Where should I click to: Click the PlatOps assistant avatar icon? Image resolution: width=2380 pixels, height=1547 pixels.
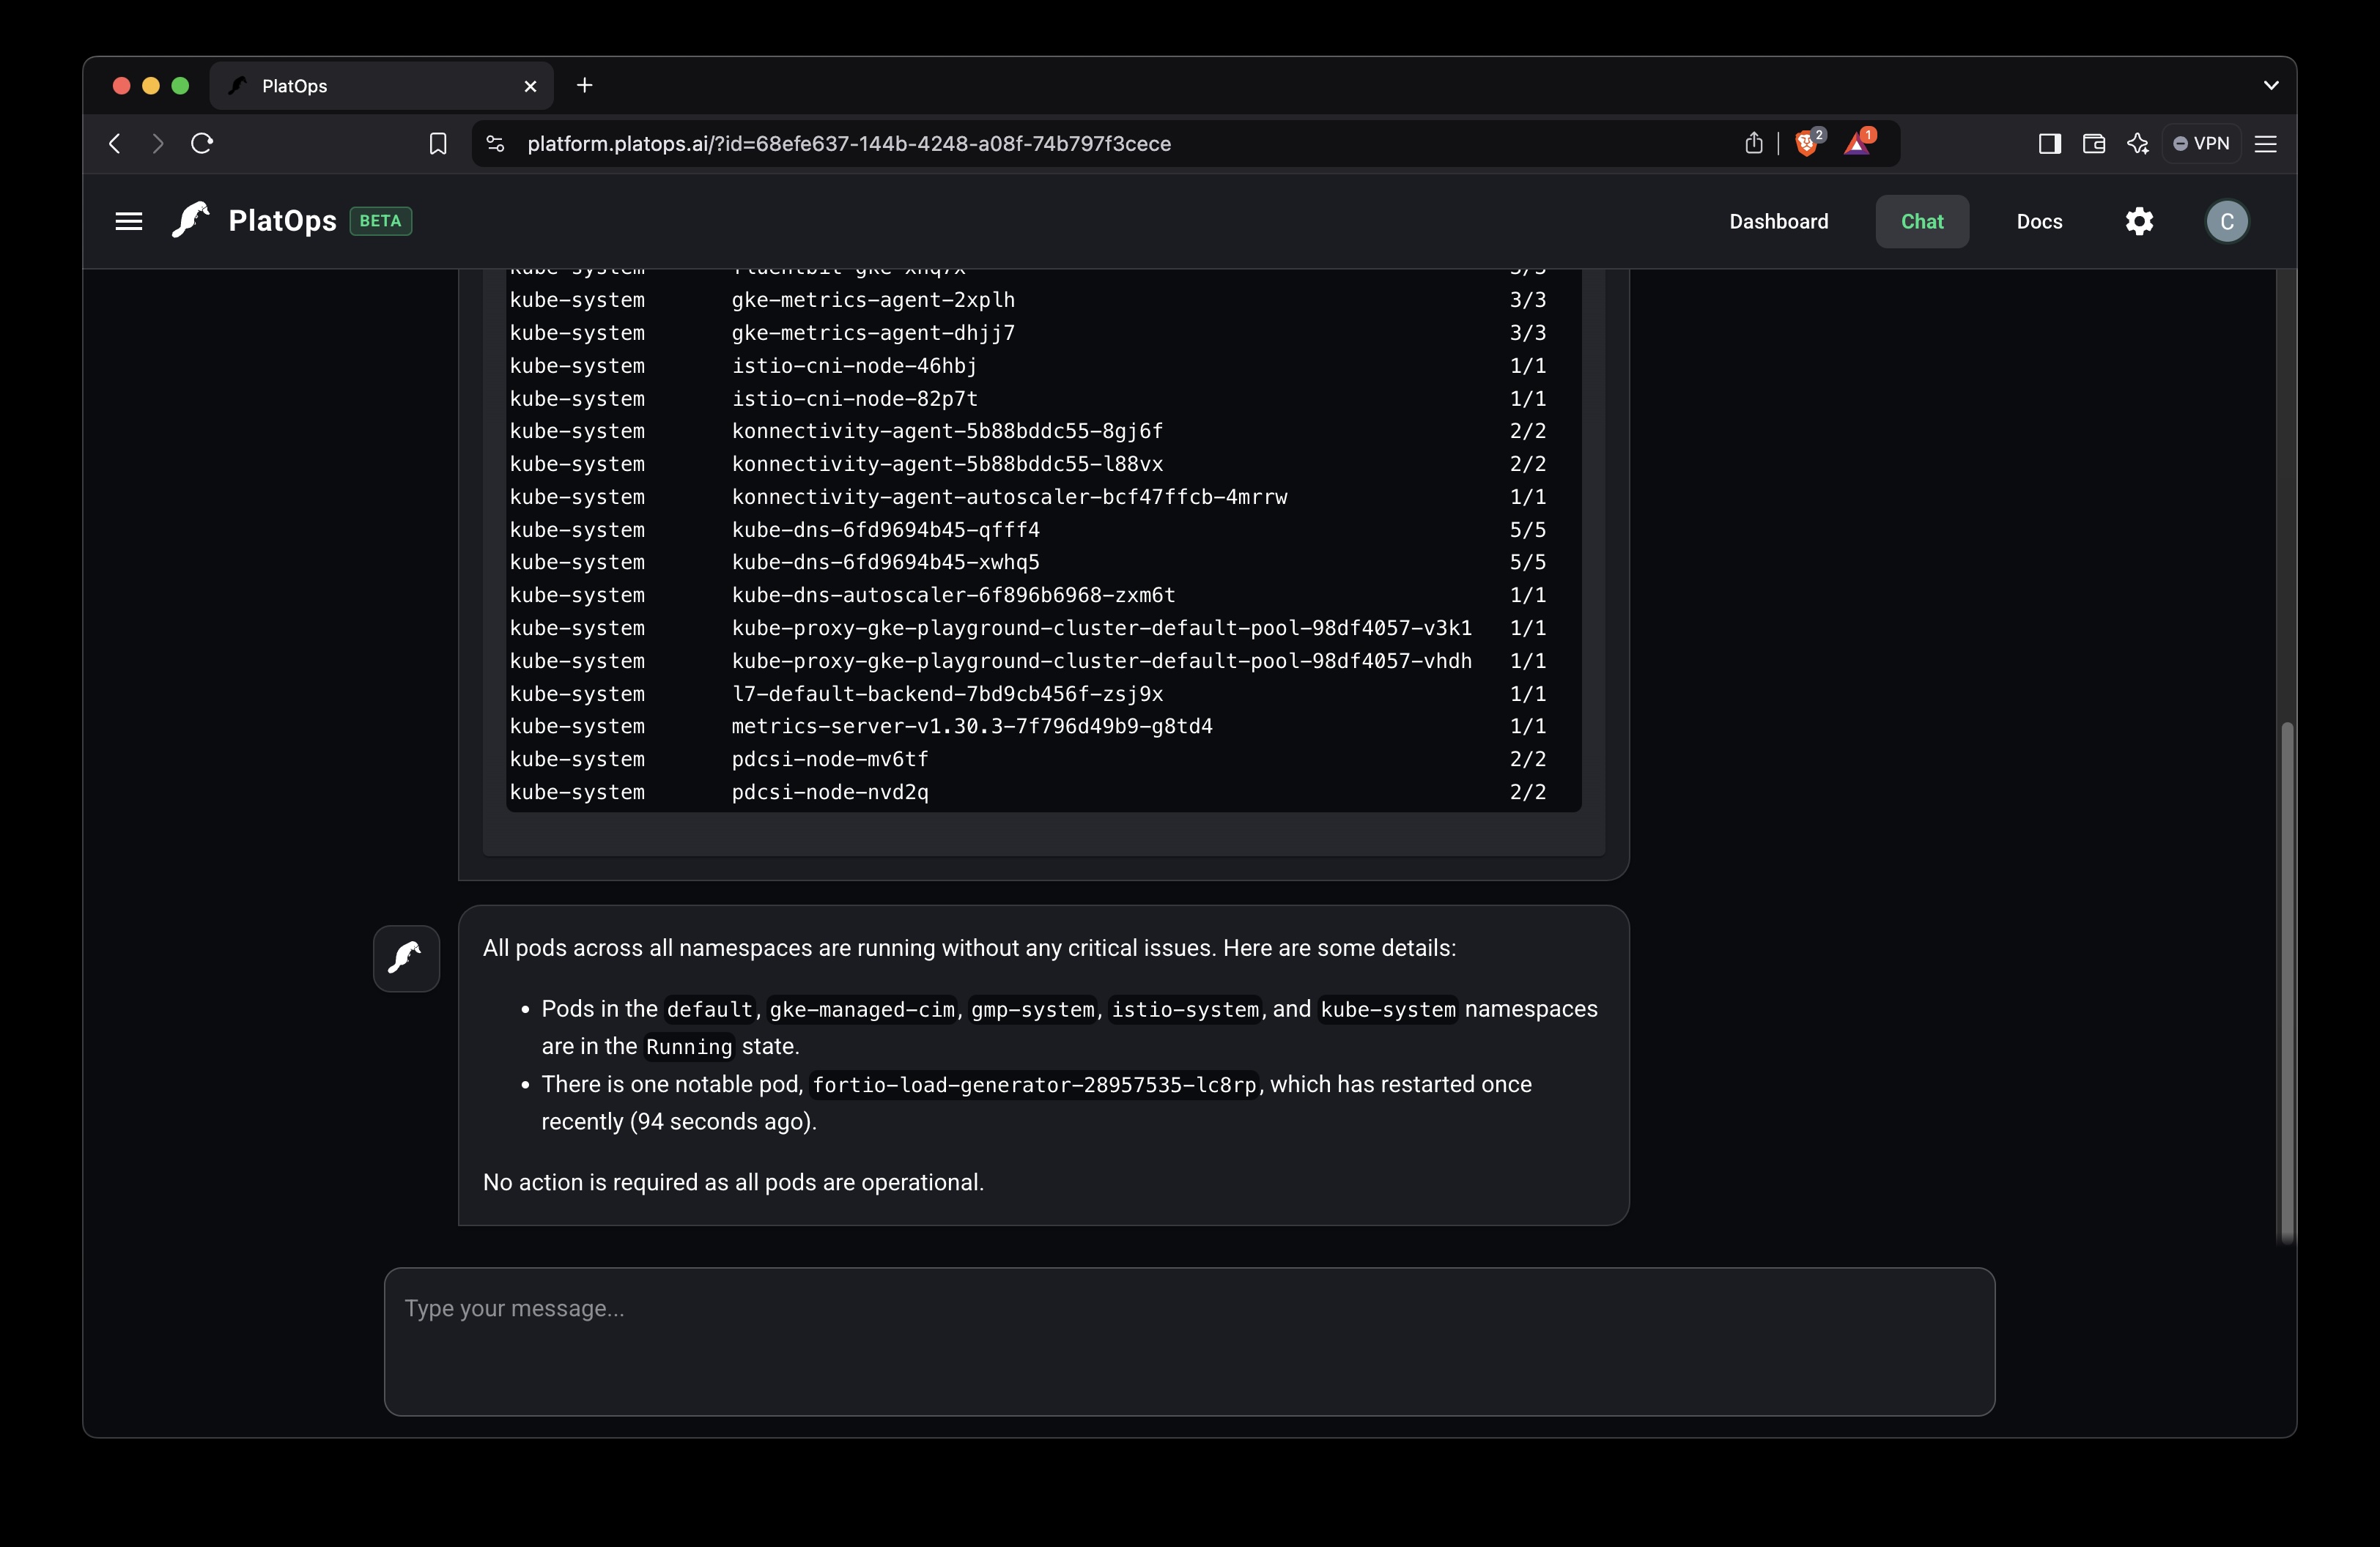[x=406, y=958]
